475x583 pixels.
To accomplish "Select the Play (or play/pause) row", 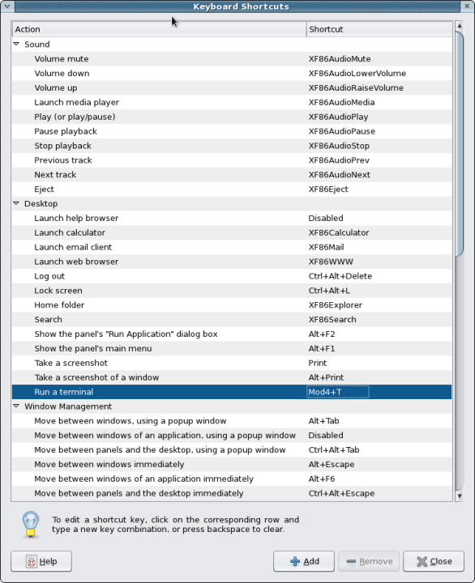I will 232,117.
